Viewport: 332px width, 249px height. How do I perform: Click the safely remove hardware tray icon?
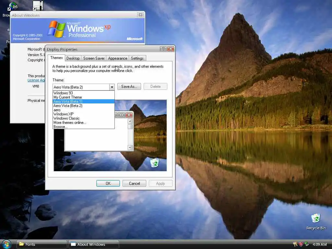307,244
